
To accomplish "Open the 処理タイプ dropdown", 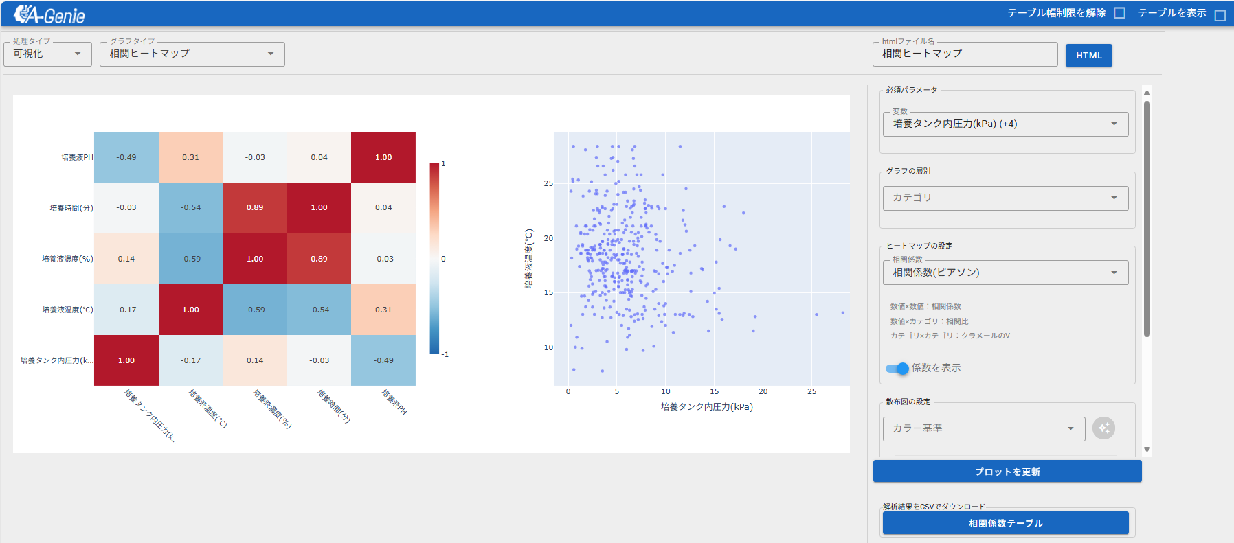I will coord(47,54).
